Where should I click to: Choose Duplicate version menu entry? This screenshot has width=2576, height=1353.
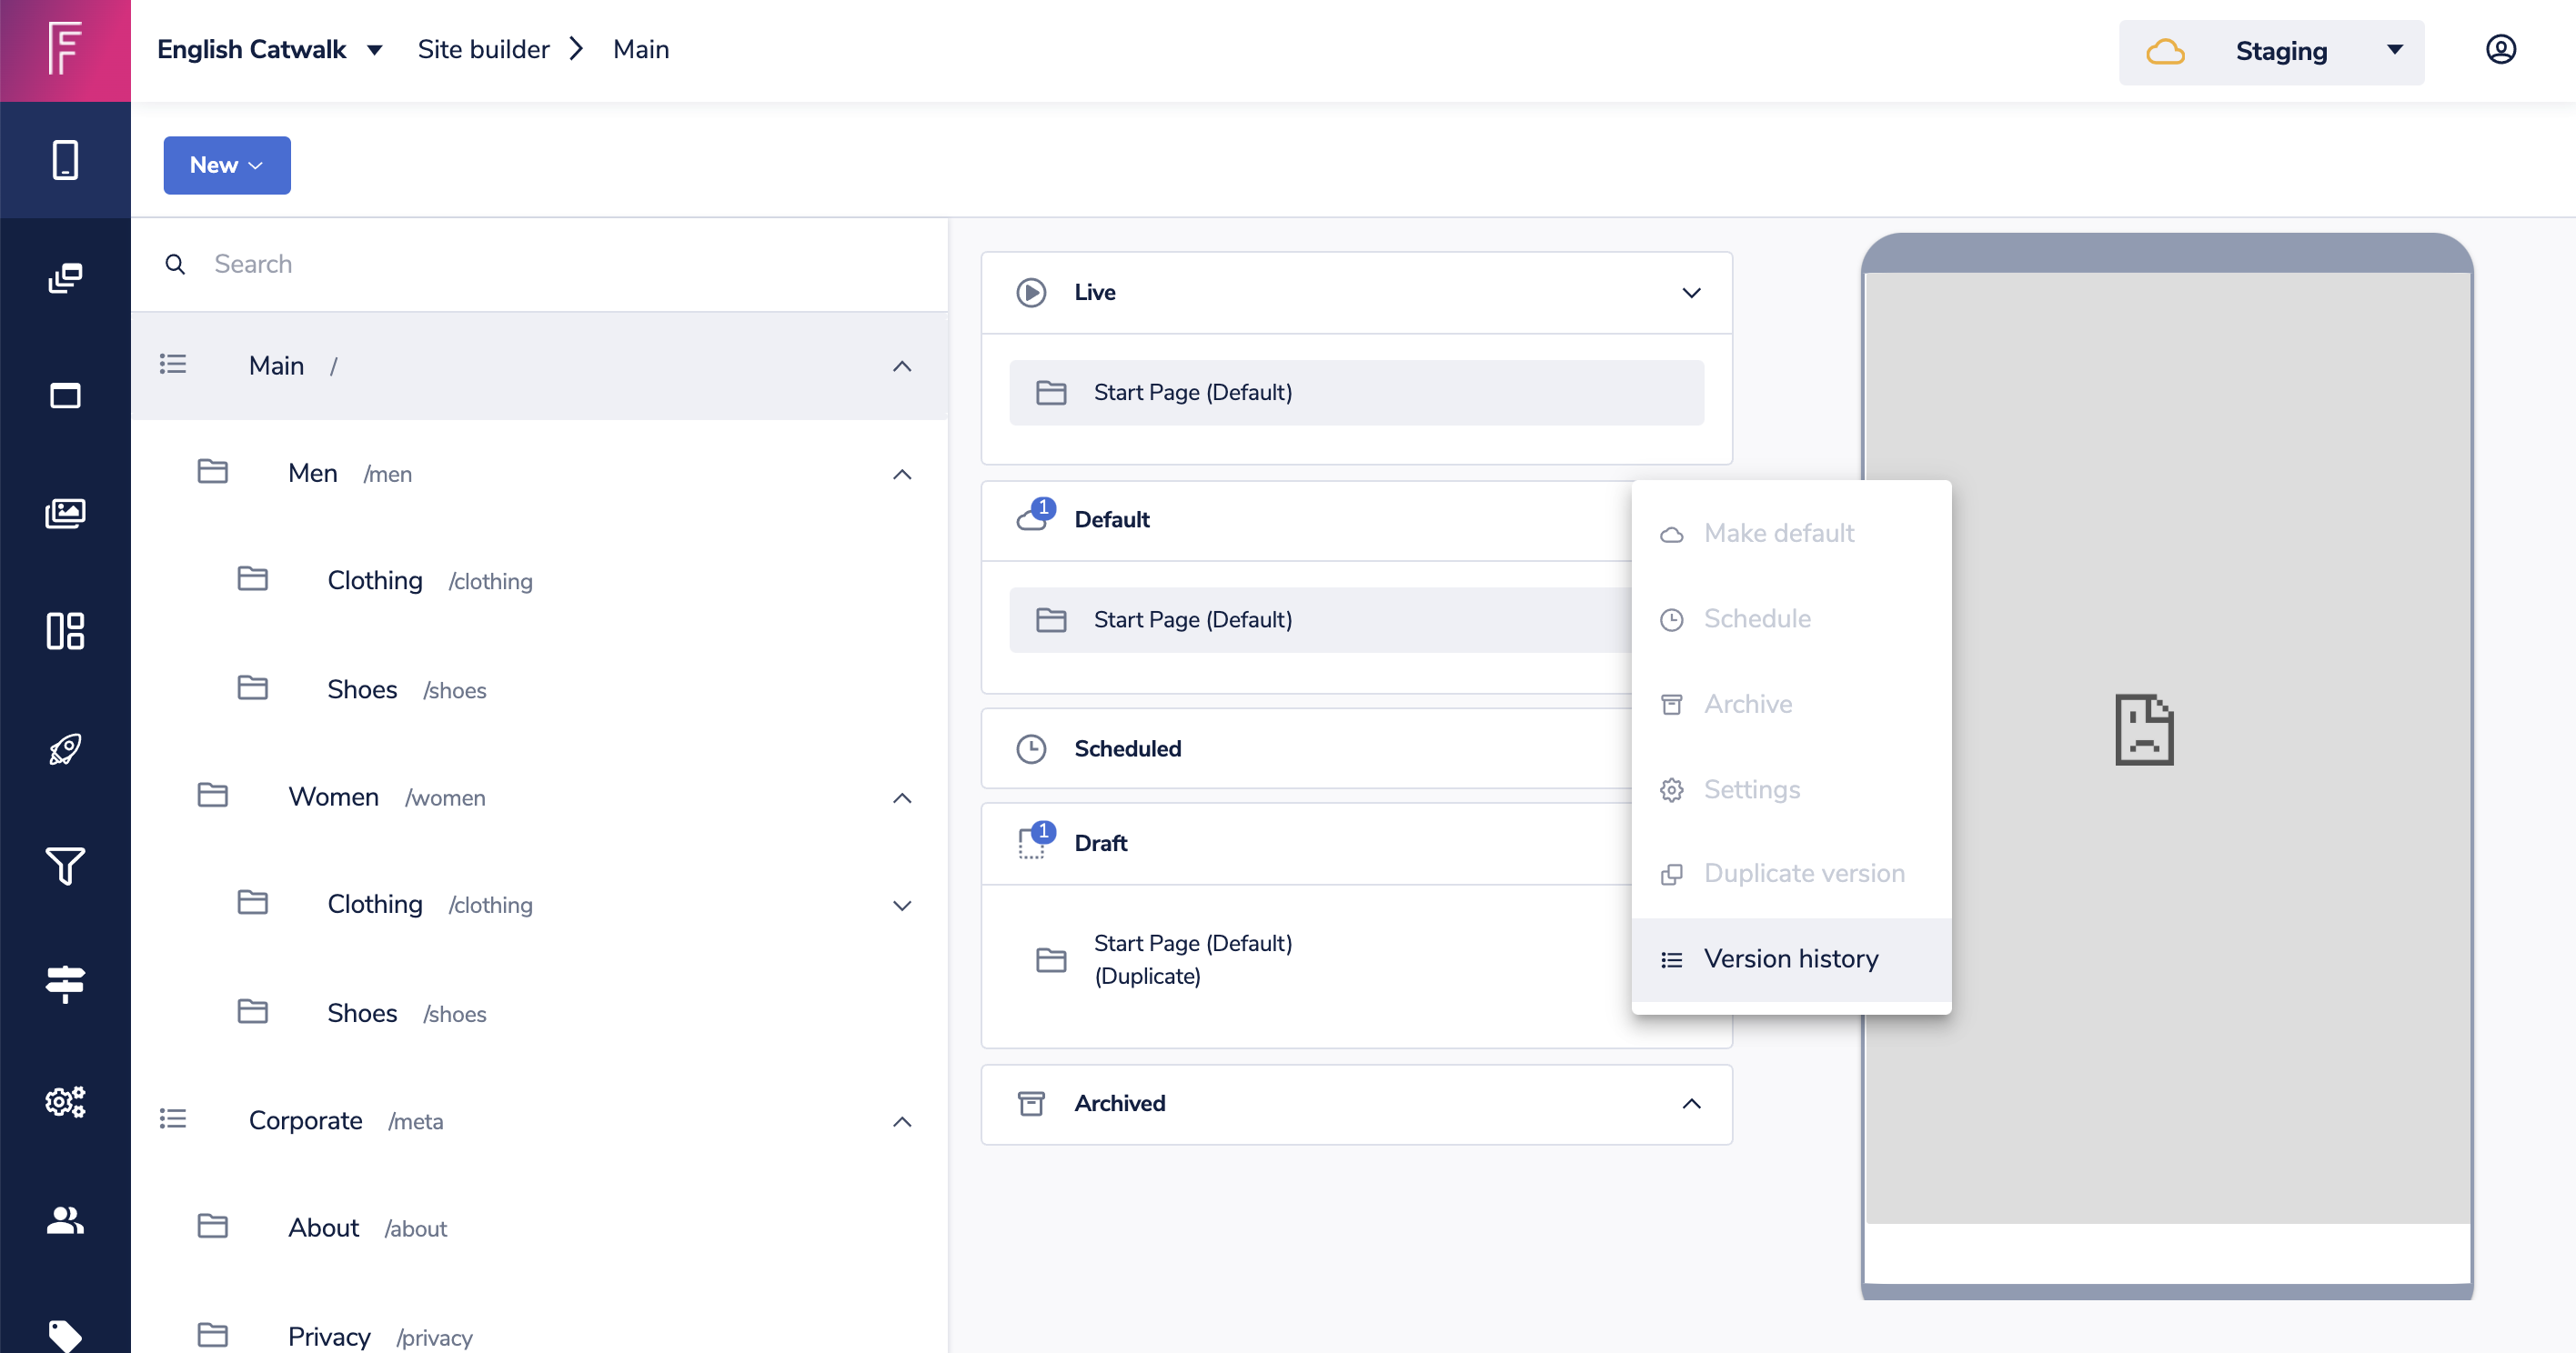(x=1803, y=874)
